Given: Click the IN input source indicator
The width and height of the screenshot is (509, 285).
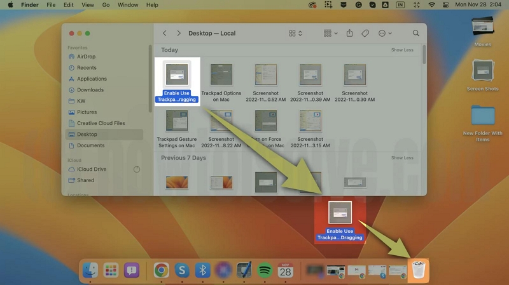Looking at the screenshot, I should [x=400, y=5].
